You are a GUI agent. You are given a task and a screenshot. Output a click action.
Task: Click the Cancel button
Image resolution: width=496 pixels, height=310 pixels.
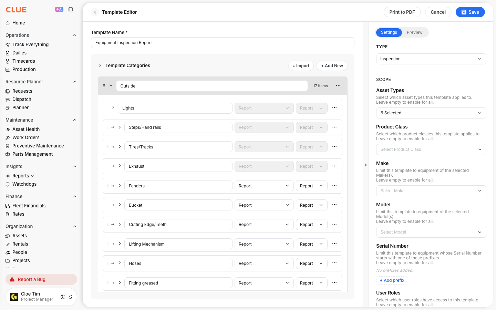tap(438, 12)
